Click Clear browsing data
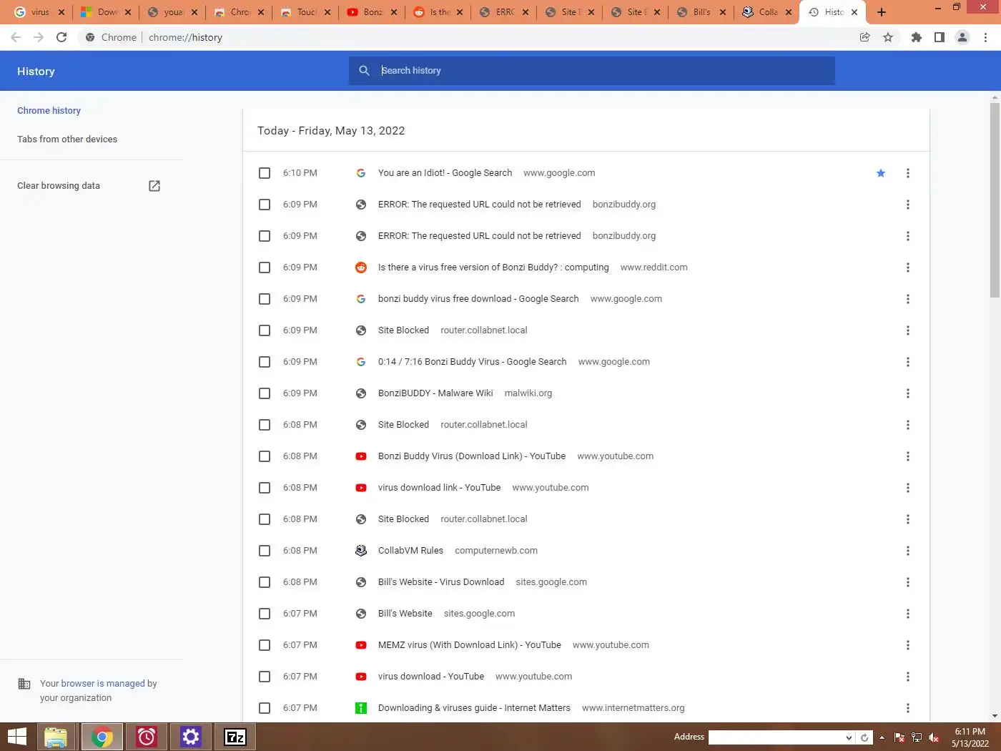The image size is (1001, 751). [x=59, y=186]
